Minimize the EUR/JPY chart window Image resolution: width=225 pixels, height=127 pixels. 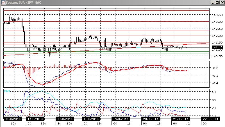(x=213, y=3)
